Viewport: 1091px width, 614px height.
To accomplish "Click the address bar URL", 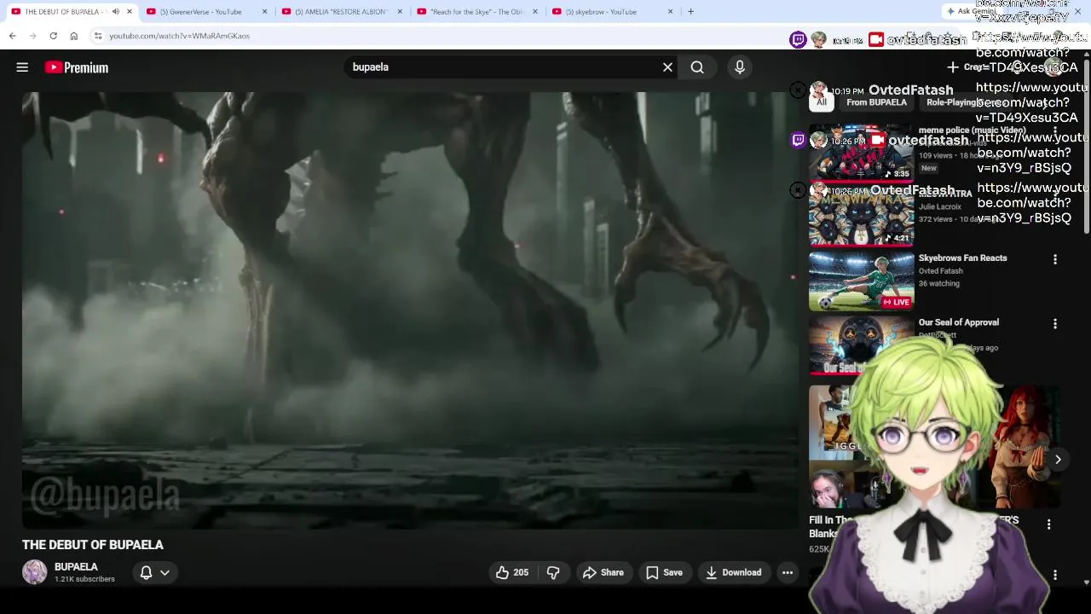I will (x=179, y=36).
